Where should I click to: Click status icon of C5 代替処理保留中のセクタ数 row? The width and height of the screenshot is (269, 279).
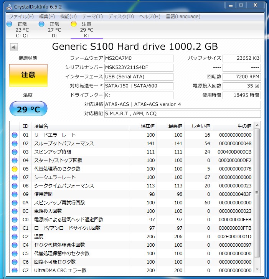(x=15, y=254)
